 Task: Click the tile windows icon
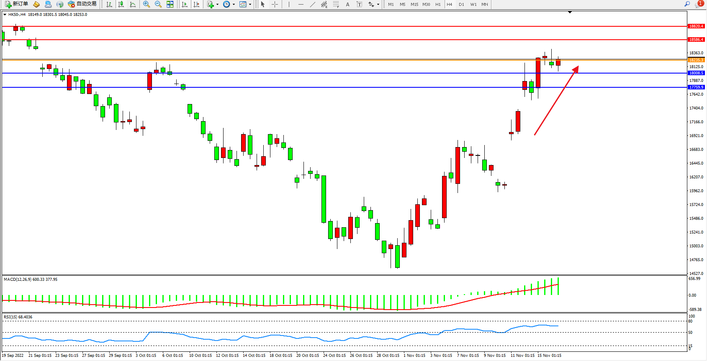(170, 4)
